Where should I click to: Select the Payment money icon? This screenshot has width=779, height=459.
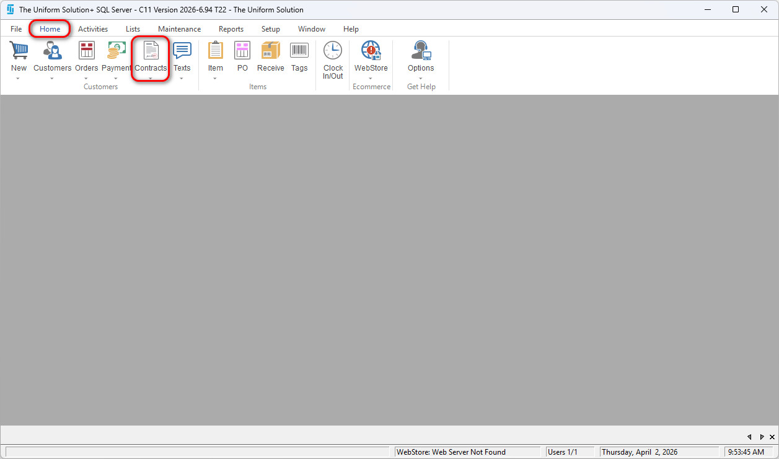(x=117, y=51)
